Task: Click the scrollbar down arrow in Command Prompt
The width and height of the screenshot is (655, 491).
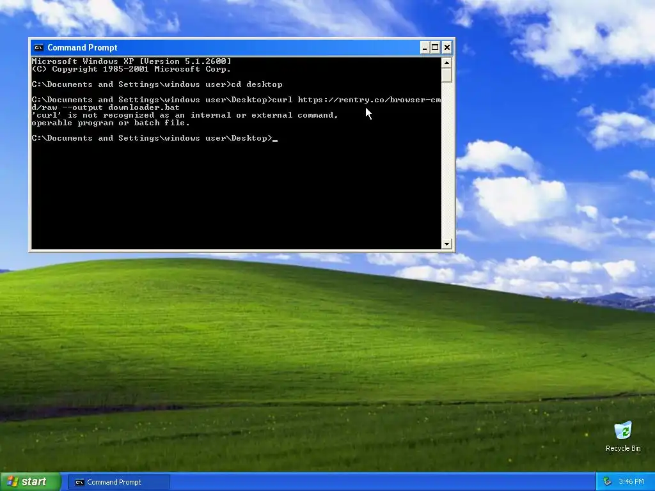Action: [446, 244]
